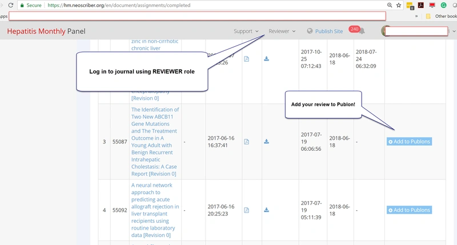The height and width of the screenshot is (245, 457).
Task: Reload the page with the browser refresh icon
Action: [x=11, y=5]
